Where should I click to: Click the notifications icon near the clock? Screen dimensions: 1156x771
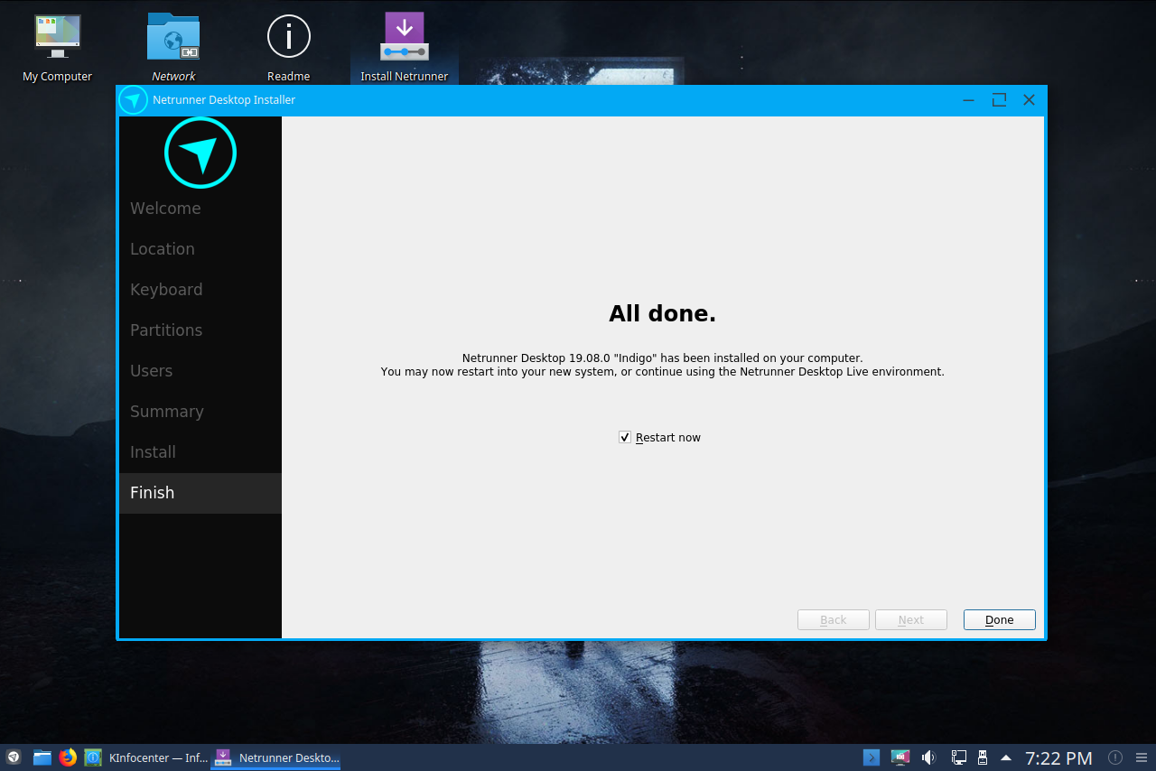pyautogui.click(x=1114, y=757)
